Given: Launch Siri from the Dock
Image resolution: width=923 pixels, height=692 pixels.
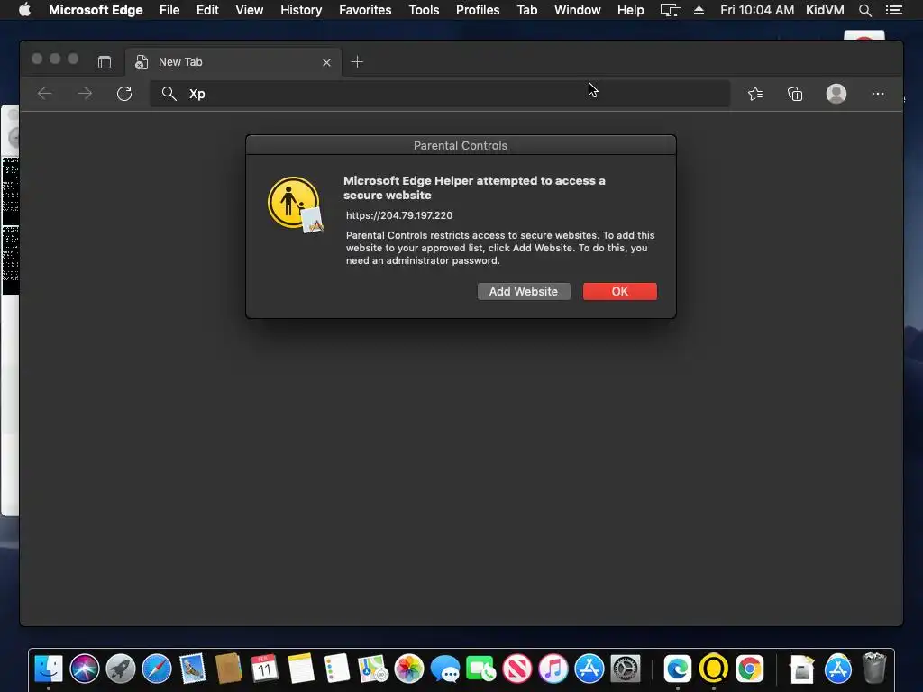Looking at the screenshot, I should coord(85,669).
